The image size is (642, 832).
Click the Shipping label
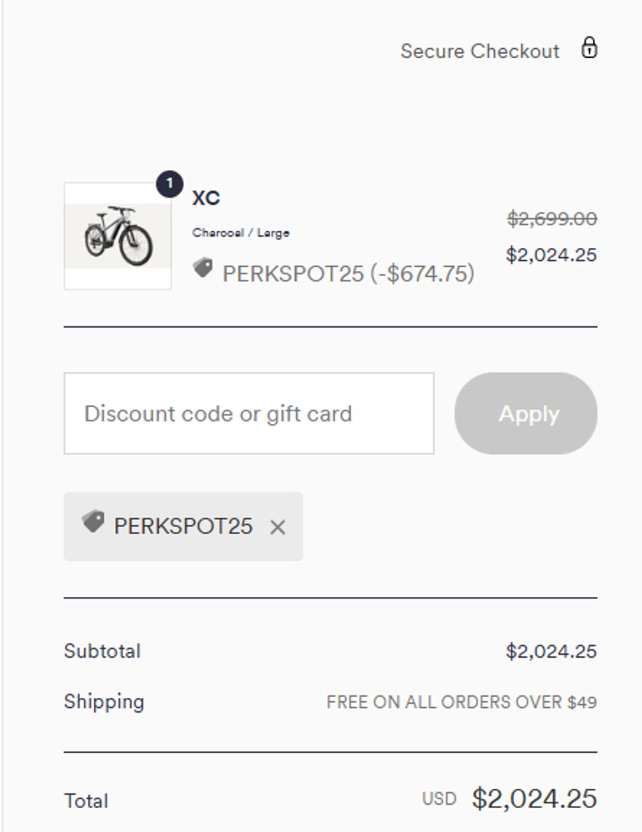pos(104,702)
